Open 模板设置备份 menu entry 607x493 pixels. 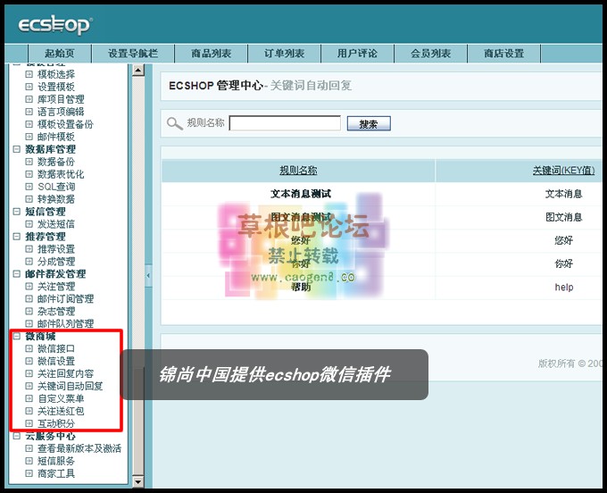tap(65, 124)
